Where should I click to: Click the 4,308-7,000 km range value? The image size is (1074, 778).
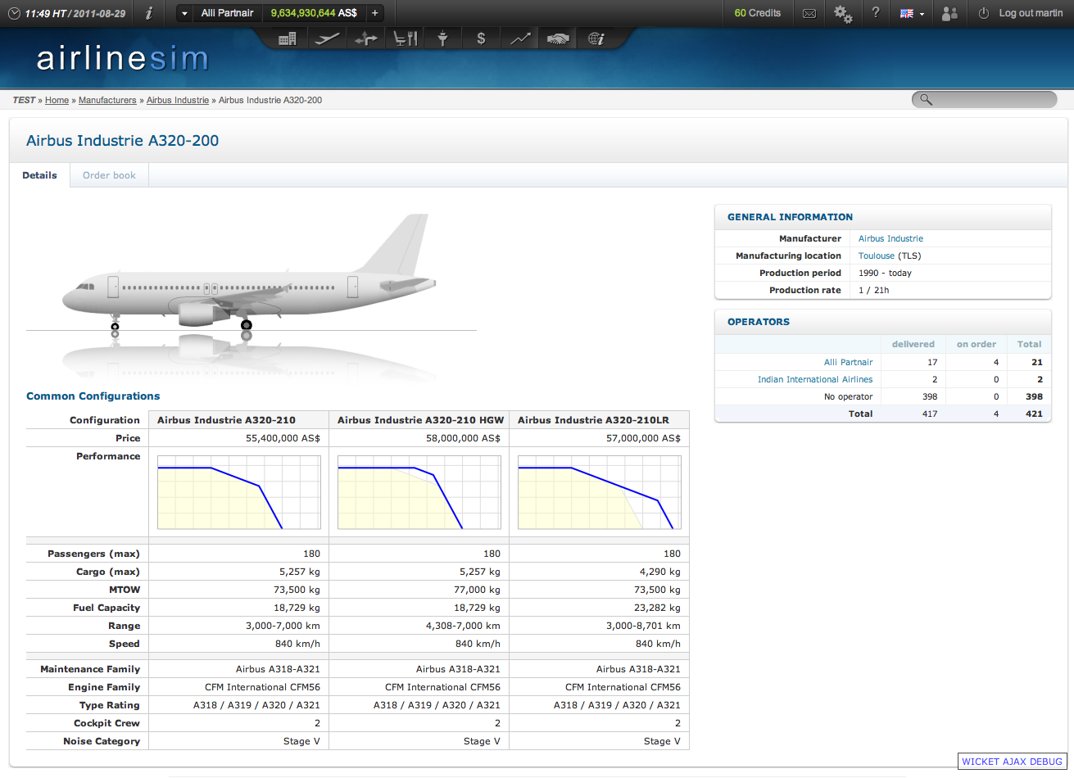pos(463,626)
